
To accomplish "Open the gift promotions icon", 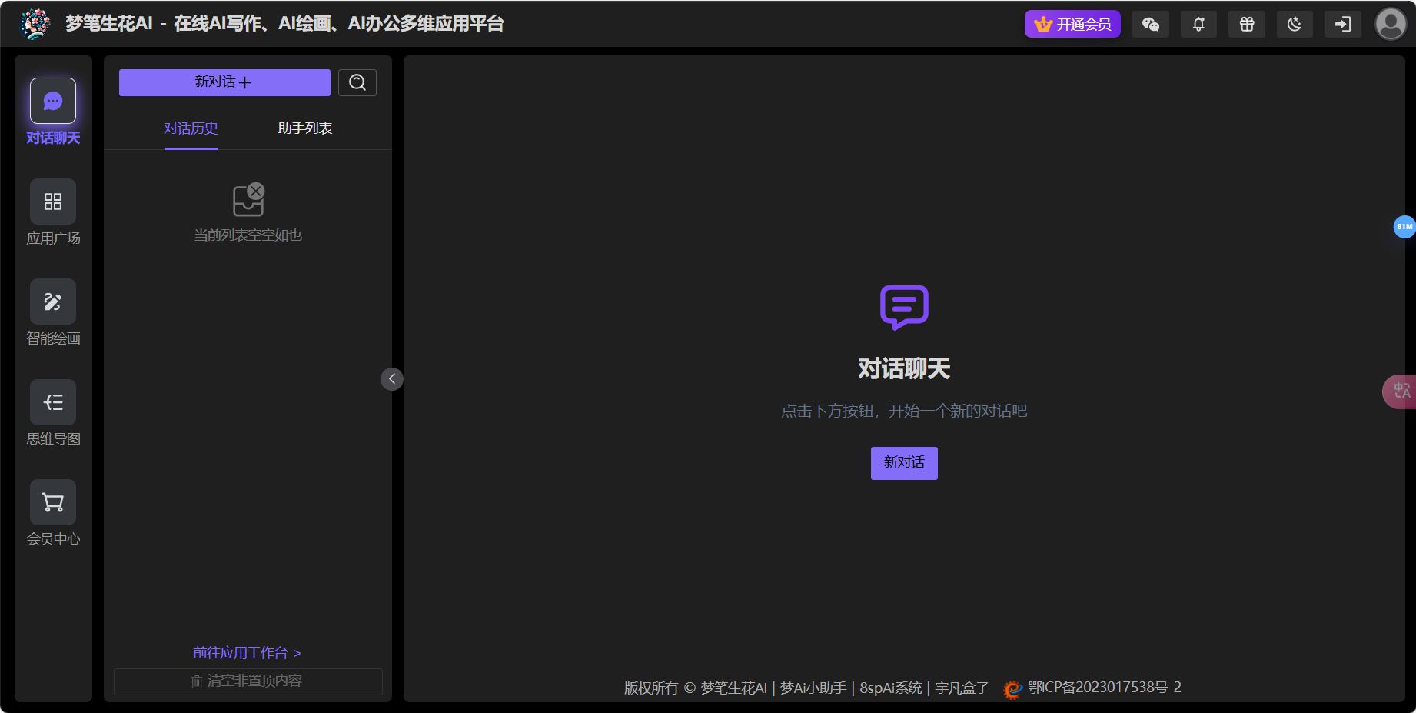I will click(1246, 24).
